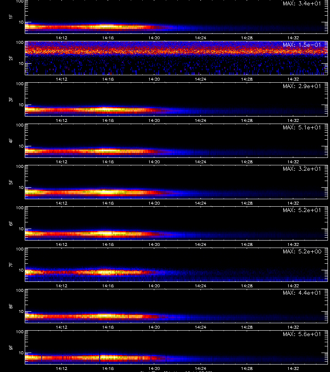Click 14:12 tick label under 1F panel

coord(61,38)
